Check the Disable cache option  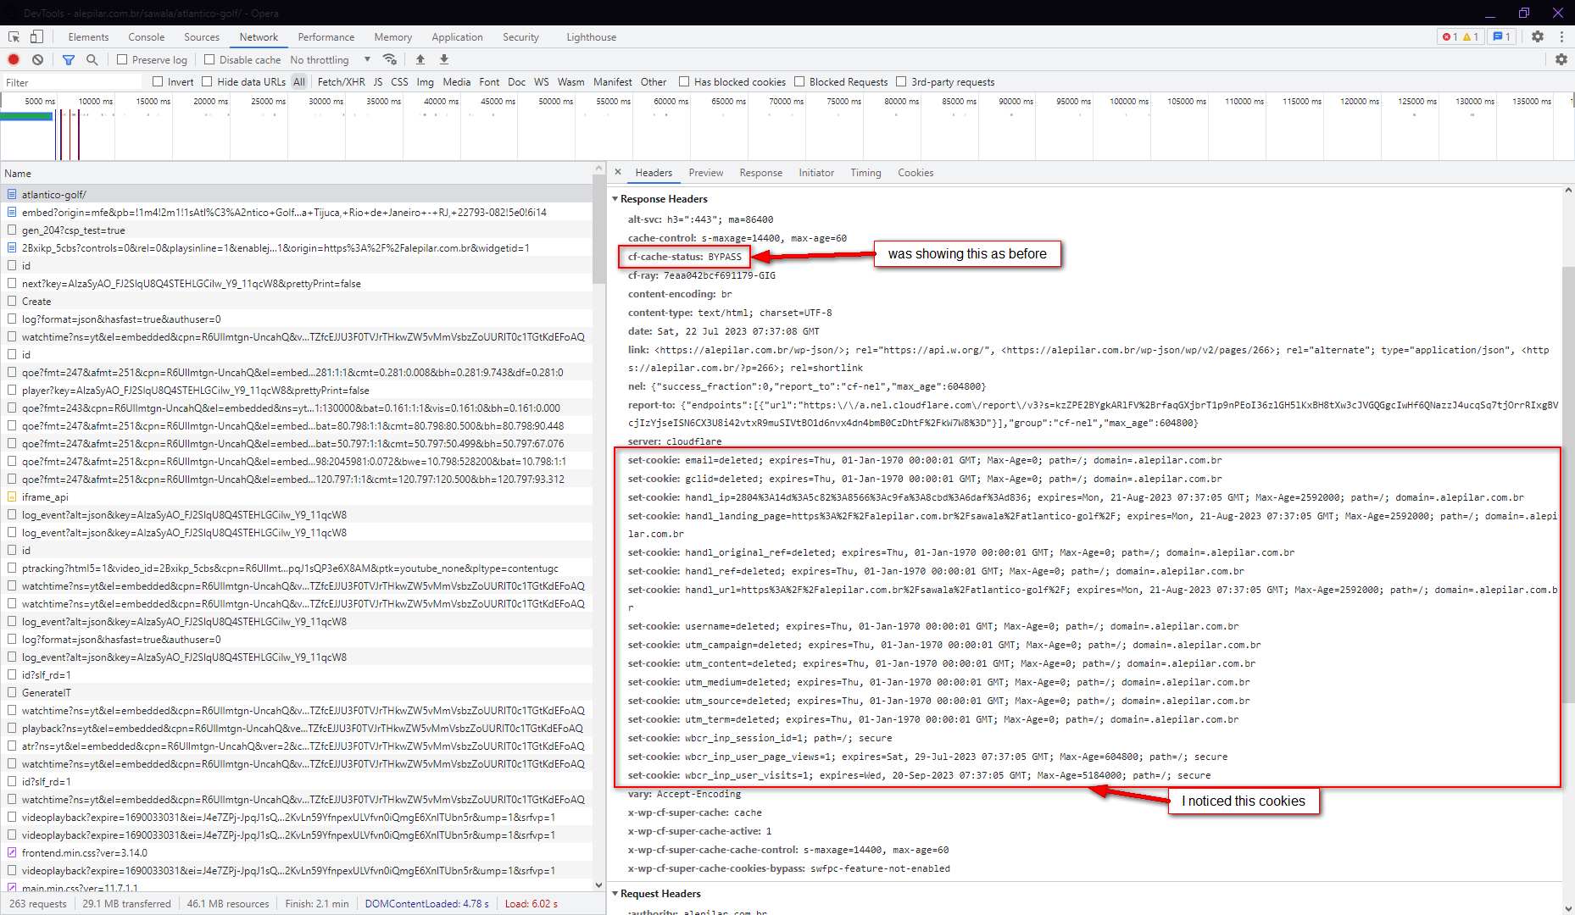209,60
